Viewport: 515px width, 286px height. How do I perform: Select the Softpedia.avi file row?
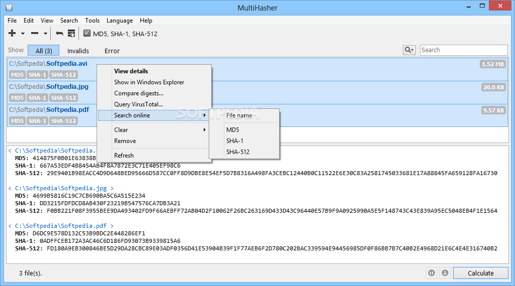coord(257,69)
